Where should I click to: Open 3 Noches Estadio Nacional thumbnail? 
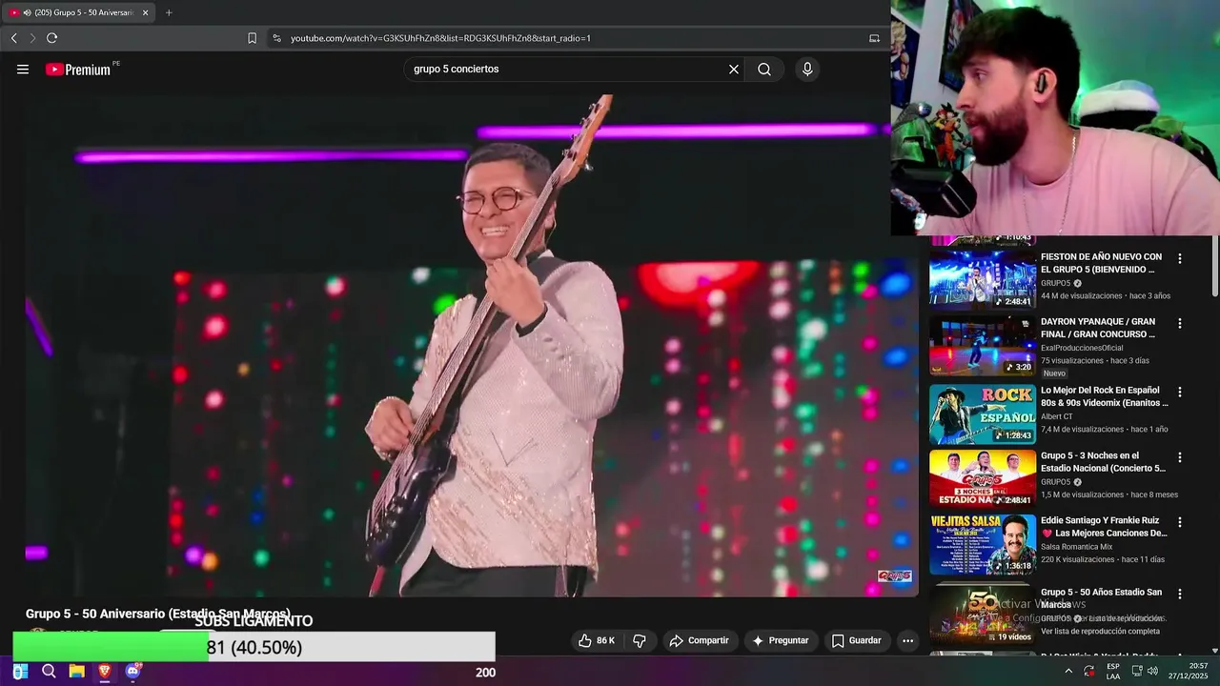(x=983, y=478)
